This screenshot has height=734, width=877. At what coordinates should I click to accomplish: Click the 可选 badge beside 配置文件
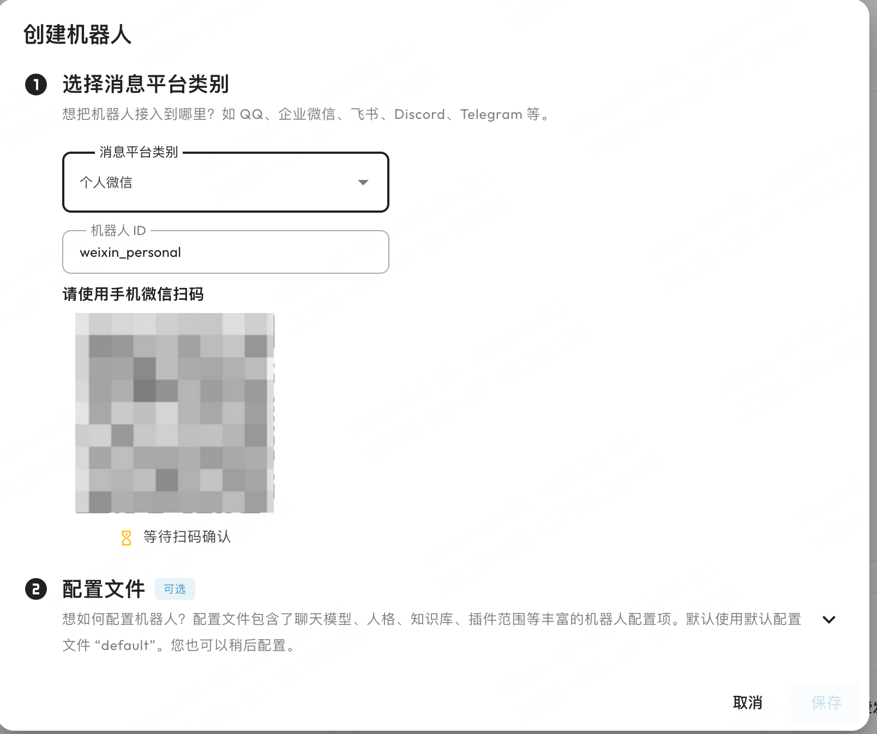point(175,589)
